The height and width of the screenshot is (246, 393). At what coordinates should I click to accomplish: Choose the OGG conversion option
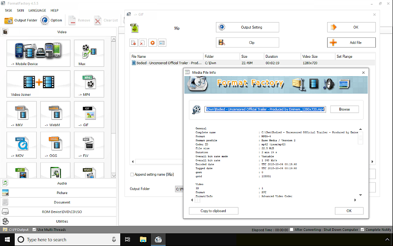click(x=55, y=145)
